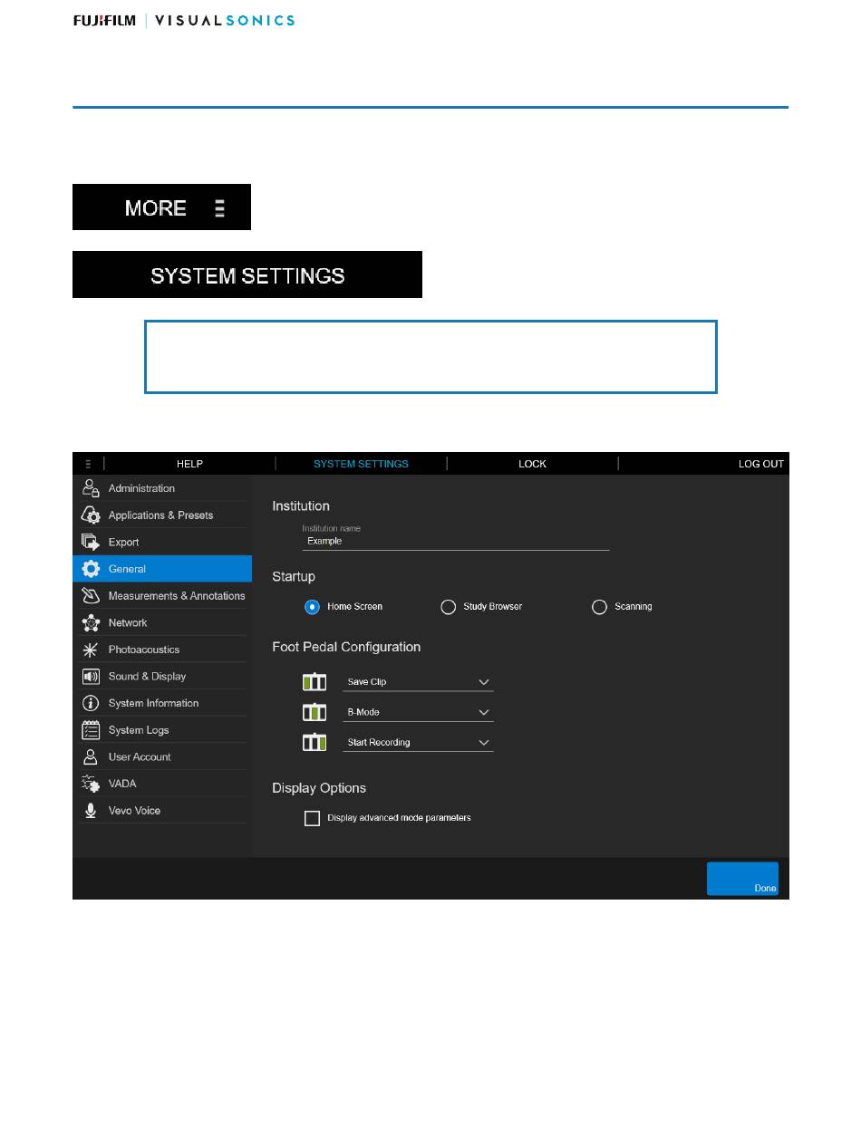The image size is (861, 1136).
Task: Select the Applications & Presets icon
Action: pyautogui.click(x=91, y=515)
